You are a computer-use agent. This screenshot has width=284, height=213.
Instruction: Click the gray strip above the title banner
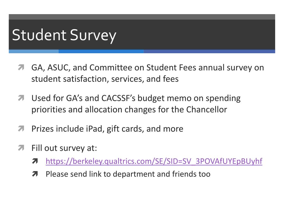pyautogui.click(x=142, y=17)
